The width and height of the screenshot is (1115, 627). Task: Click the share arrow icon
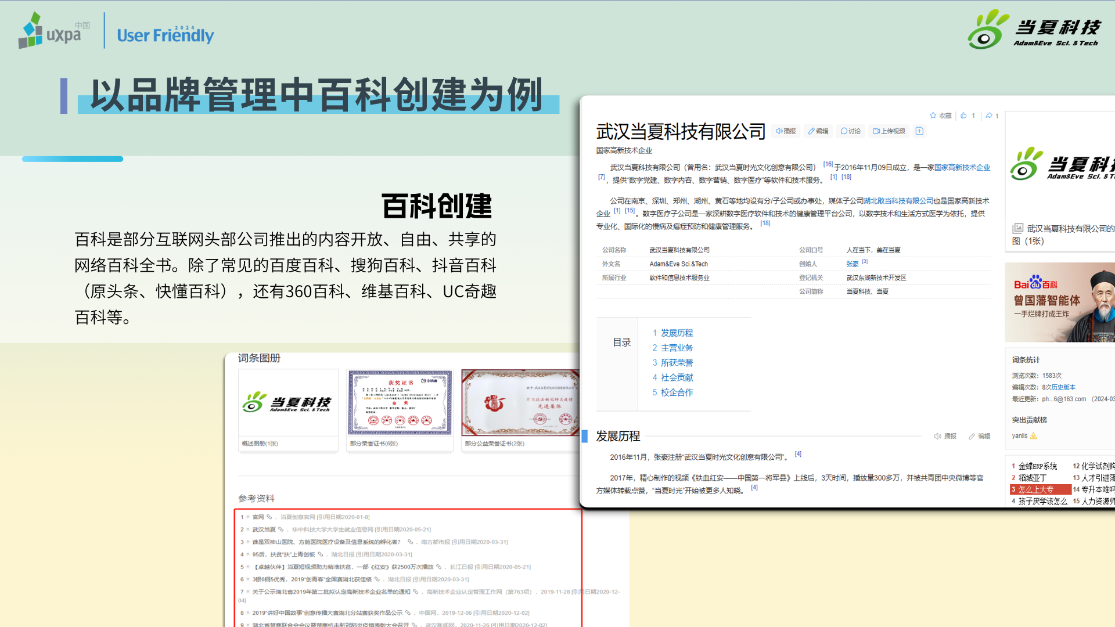tap(989, 116)
